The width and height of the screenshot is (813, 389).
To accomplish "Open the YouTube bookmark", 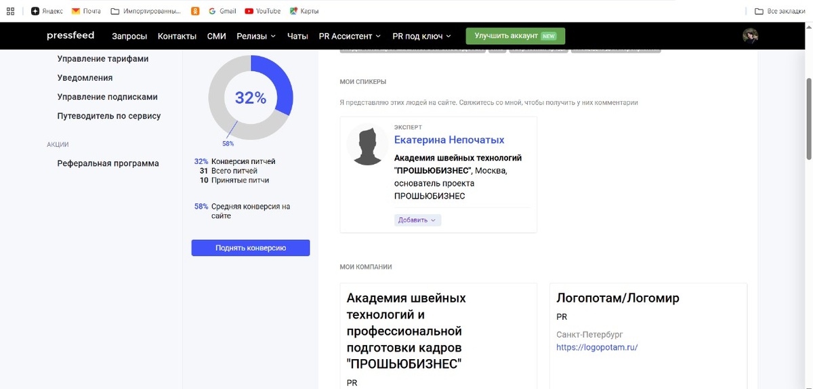I will [x=263, y=11].
